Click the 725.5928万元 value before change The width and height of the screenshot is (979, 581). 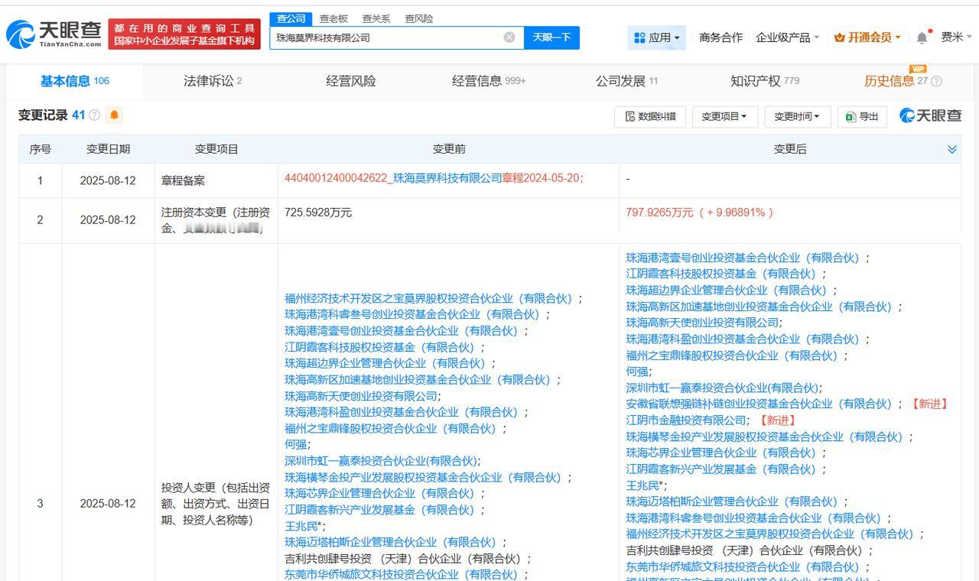318,213
